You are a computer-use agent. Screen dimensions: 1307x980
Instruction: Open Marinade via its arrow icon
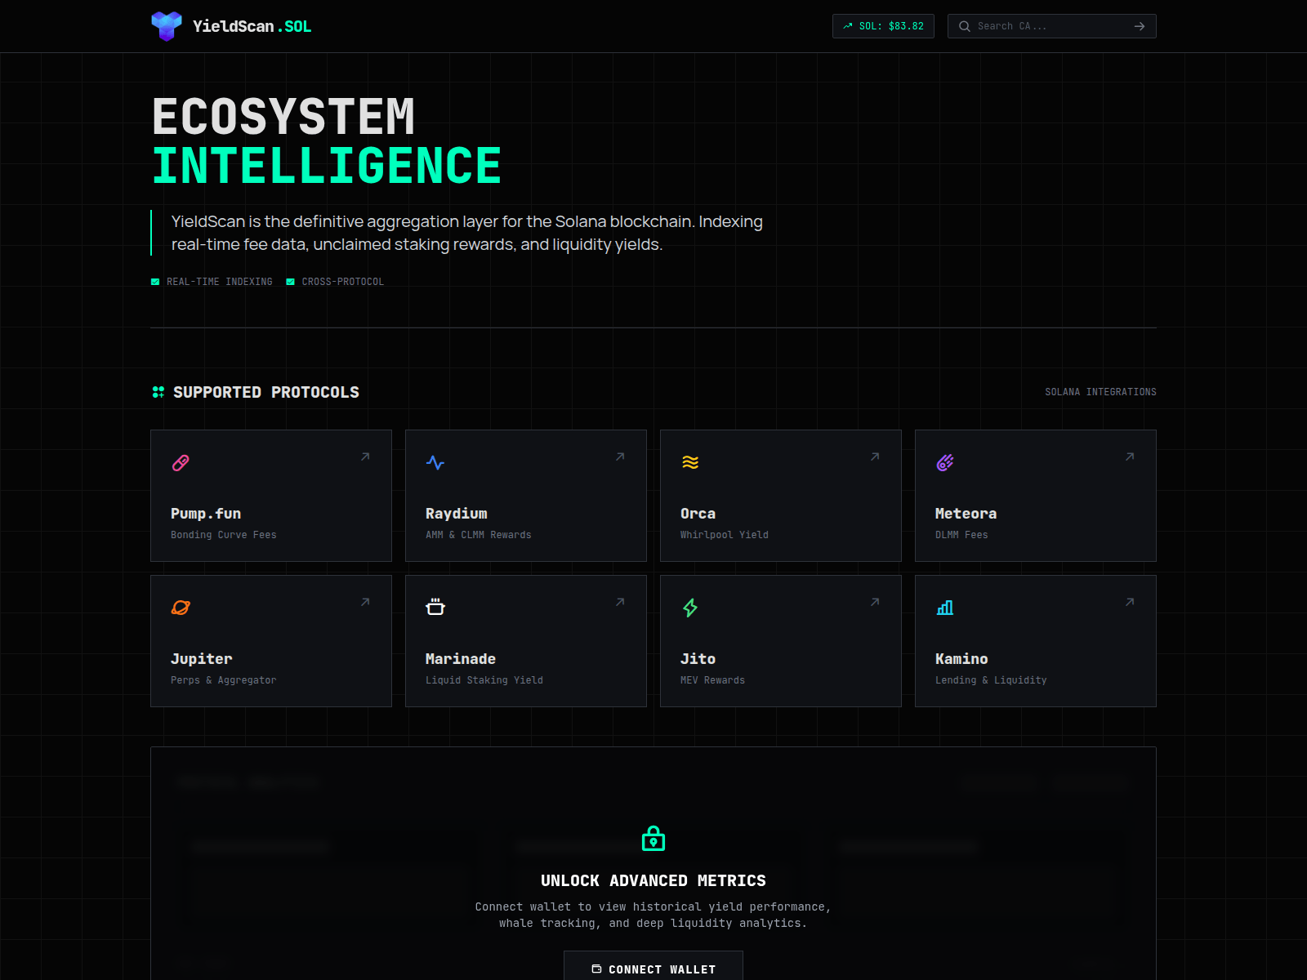click(620, 602)
